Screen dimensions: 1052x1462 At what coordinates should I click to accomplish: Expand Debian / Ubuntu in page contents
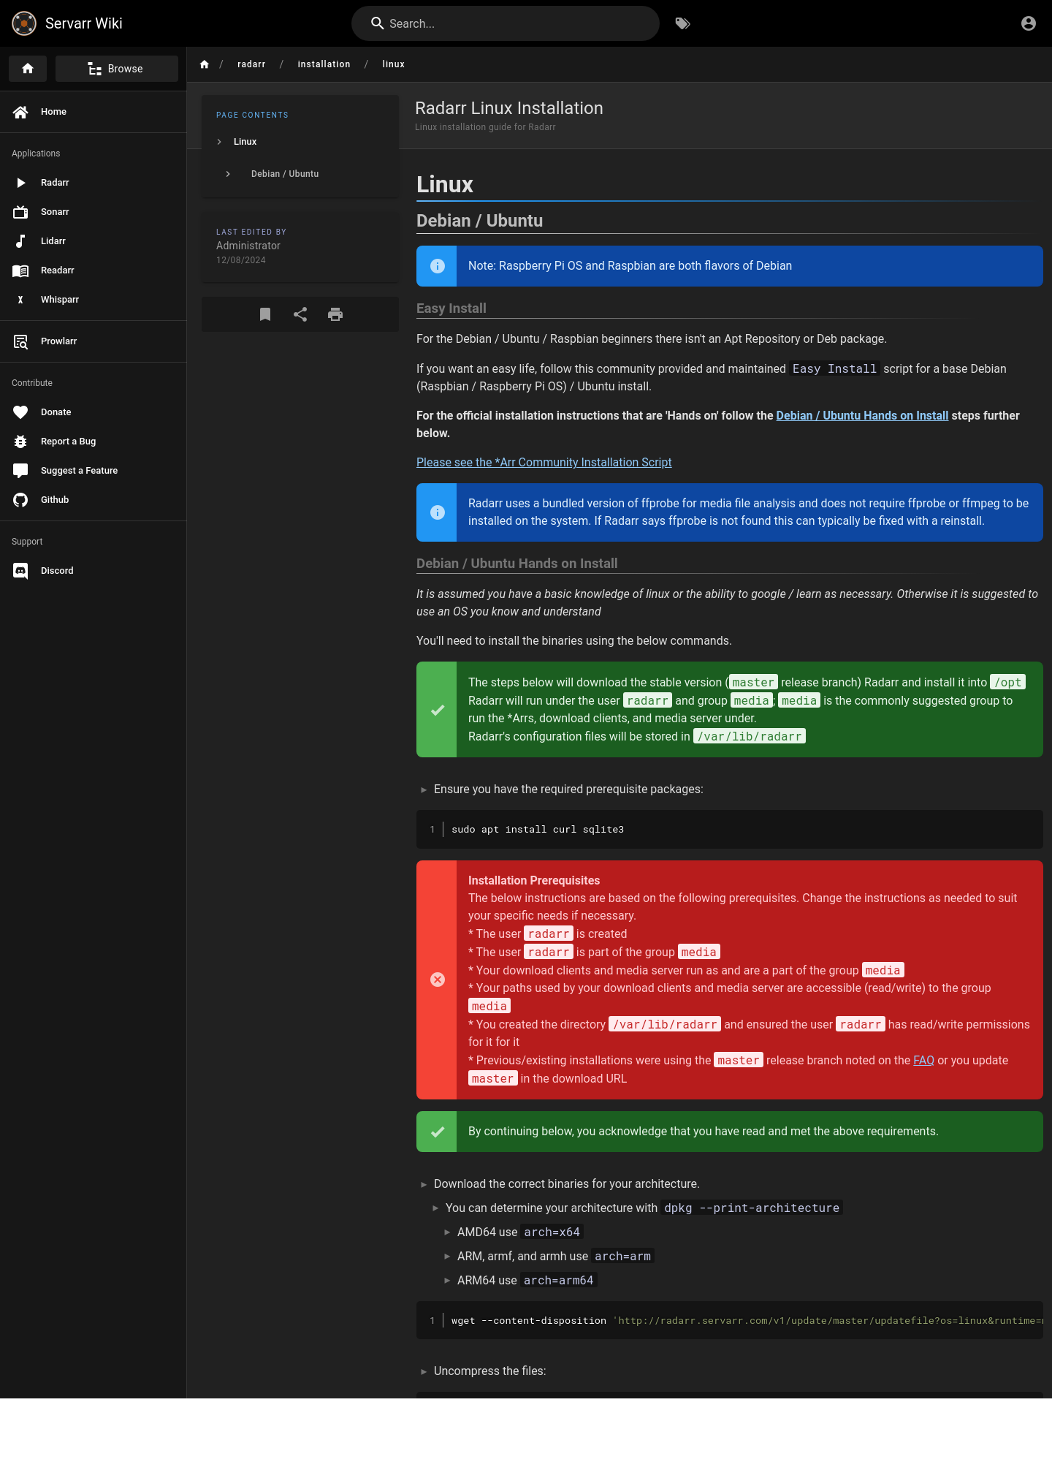pyautogui.click(x=228, y=174)
